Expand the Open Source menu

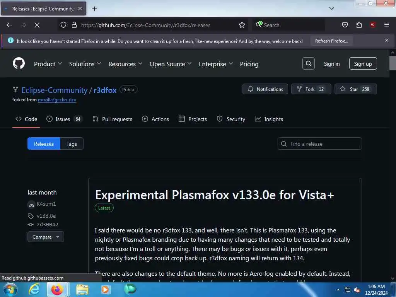tap(171, 64)
